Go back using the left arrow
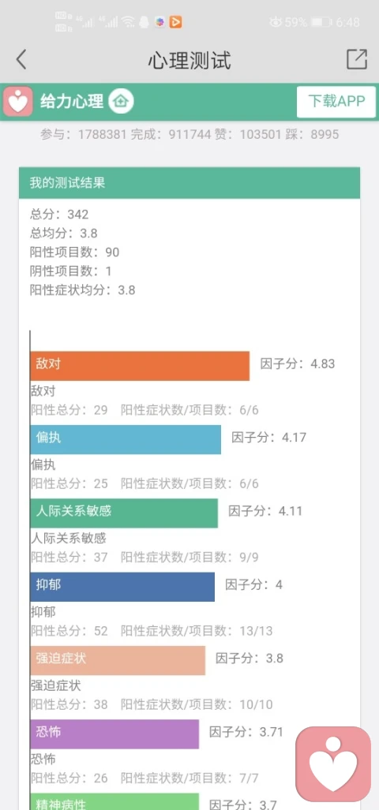This screenshot has height=810, width=379. point(21,60)
